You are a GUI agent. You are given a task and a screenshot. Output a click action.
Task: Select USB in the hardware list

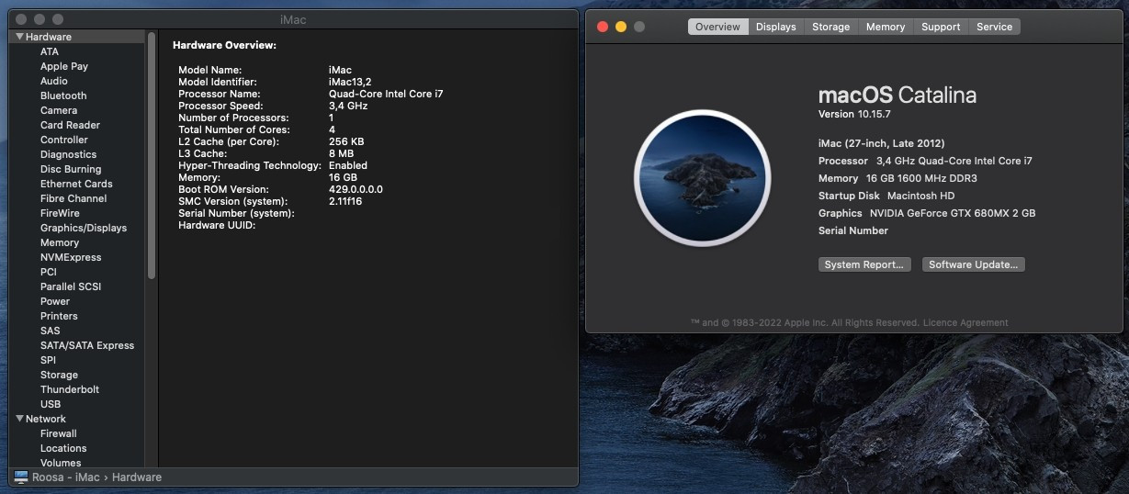click(x=51, y=404)
